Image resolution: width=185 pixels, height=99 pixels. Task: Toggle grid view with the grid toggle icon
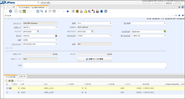[x=54, y=11]
